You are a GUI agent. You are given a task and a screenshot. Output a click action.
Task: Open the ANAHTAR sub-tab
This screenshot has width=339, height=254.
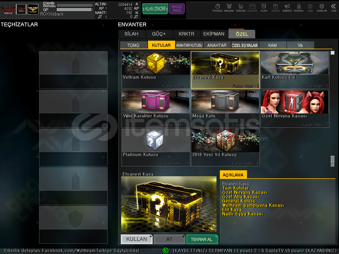[217, 45]
